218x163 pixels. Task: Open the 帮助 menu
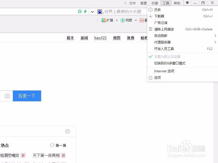coord(177,3)
